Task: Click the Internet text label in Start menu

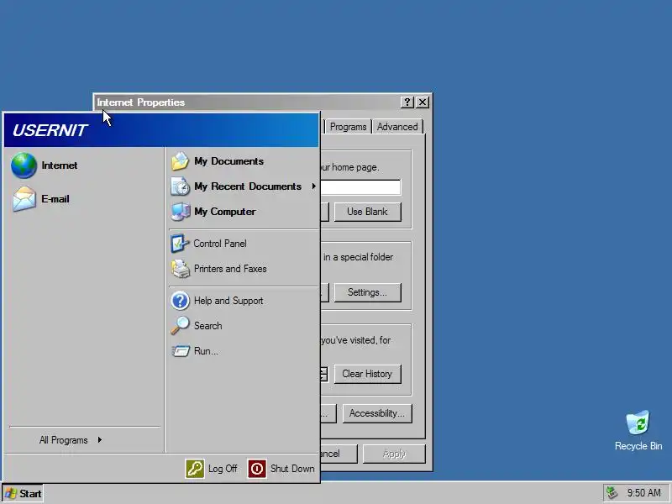Action: click(60, 165)
